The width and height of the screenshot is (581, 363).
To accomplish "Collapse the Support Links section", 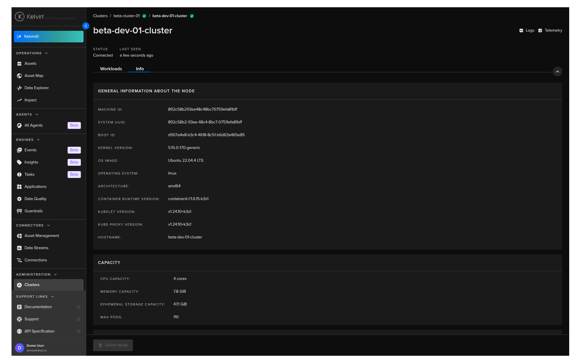I will click(x=52, y=297).
